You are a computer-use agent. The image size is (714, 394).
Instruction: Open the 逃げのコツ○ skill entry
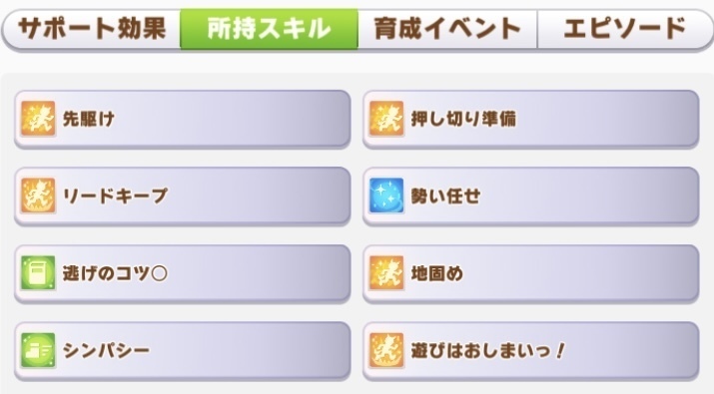pyautogui.click(x=183, y=273)
